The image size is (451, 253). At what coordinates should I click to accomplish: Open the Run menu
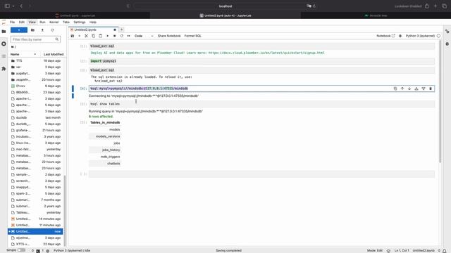coord(42,22)
